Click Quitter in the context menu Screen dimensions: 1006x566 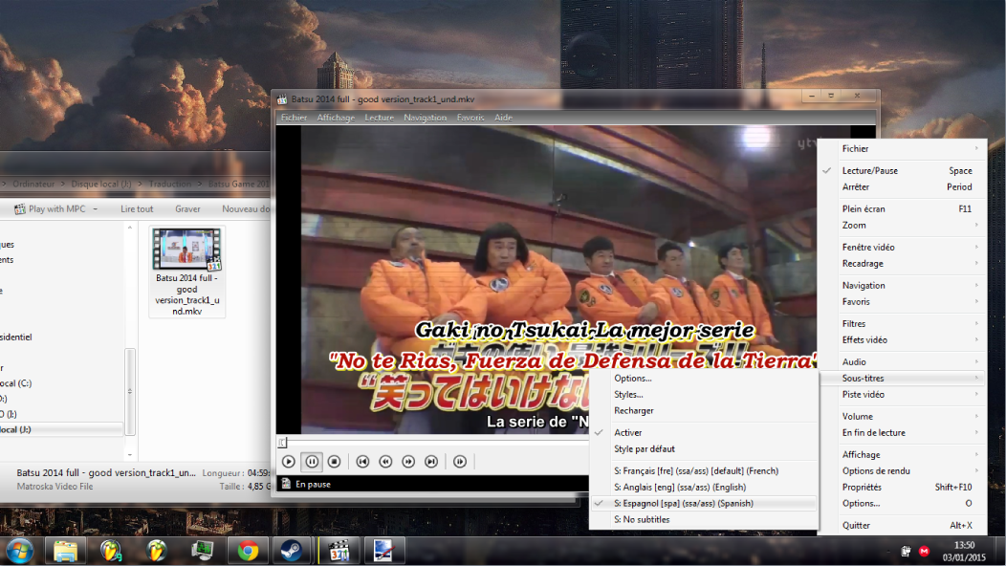pyautogui.click(x=904, y=525)
